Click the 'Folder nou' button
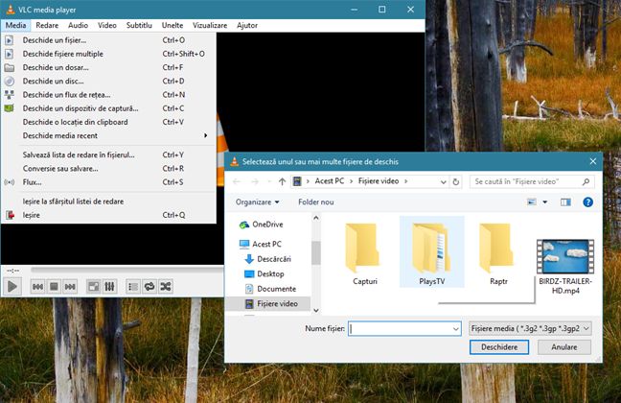The image size is (621, 403). (316, 201)
